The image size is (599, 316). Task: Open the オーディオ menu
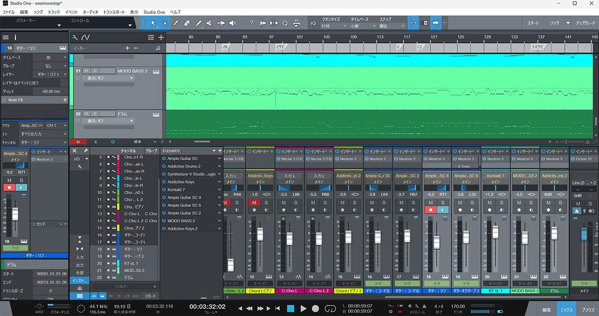tap(90, 12)
